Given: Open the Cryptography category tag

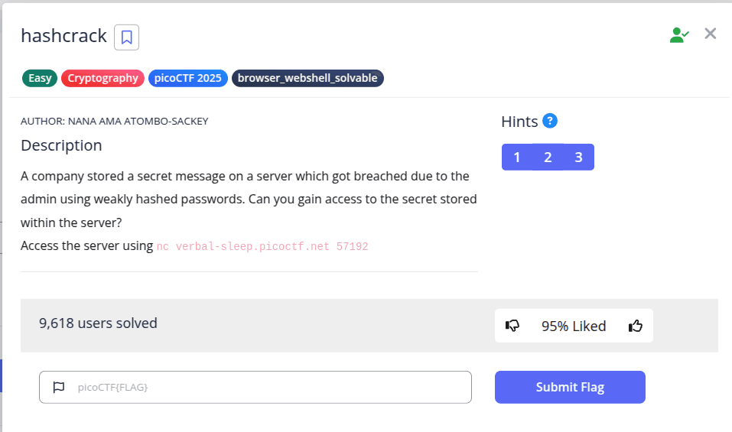Looking at the screenshot, I should point(102,78).
